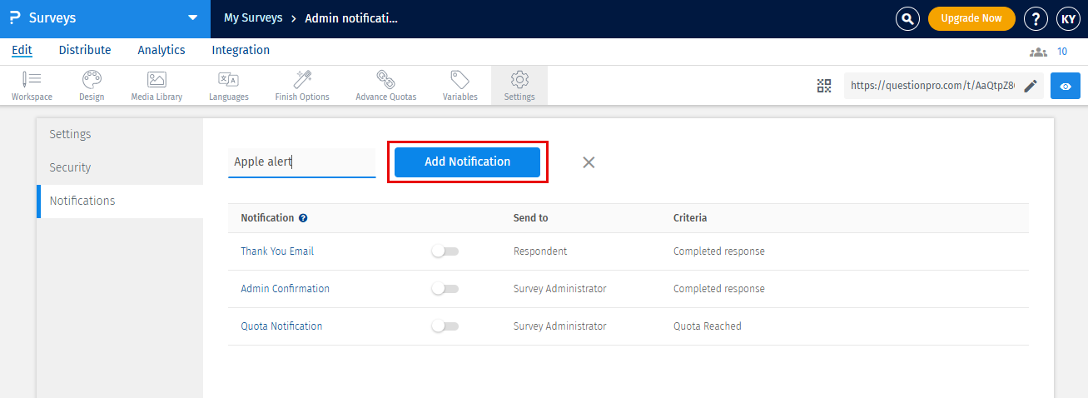The height and width of the screenshot is (398, 1088).
Task: Open the Variables tag icon
Action: (460, 80)
